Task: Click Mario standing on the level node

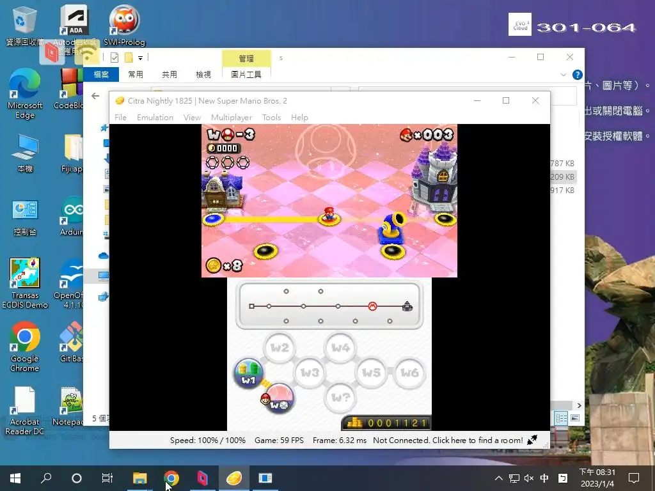Action: point(329,213)
